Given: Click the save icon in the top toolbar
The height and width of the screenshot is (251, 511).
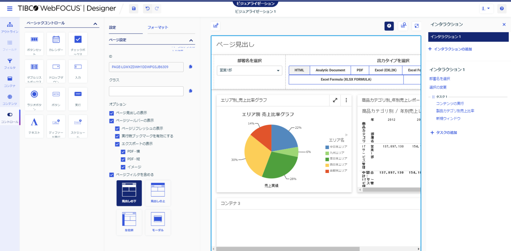Looking at the screenshot, I should pos(133,9).
